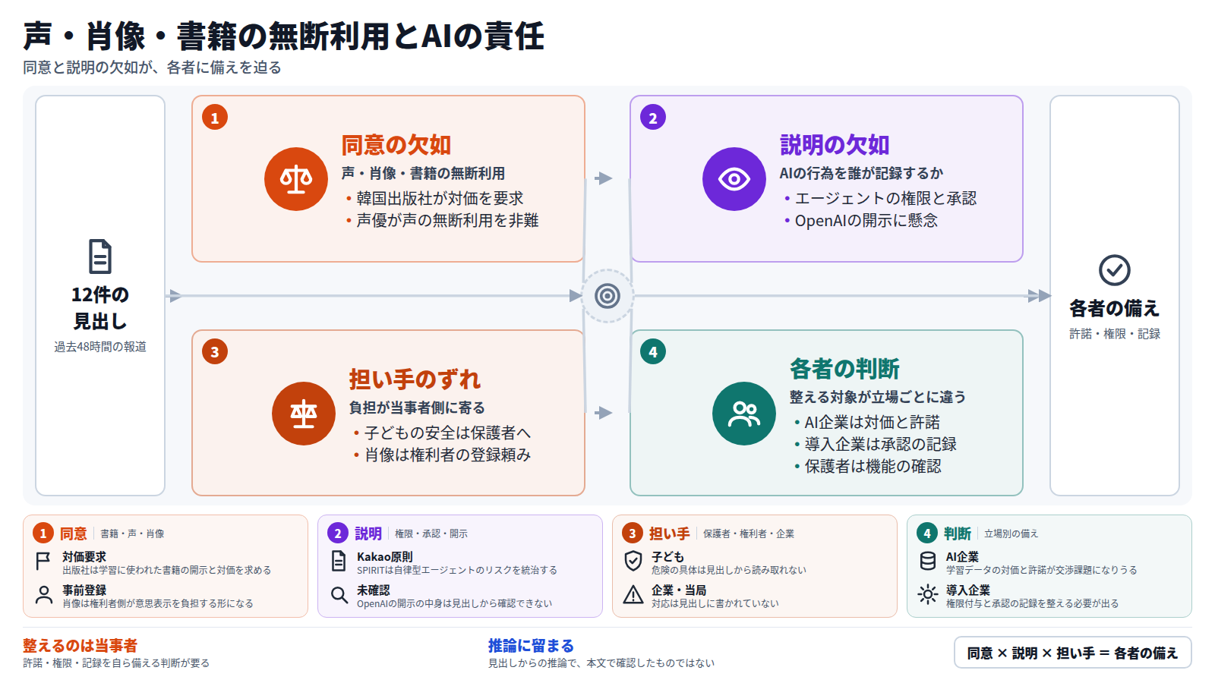Click the document icon beside Kakao原則

(x=339, y=562)
